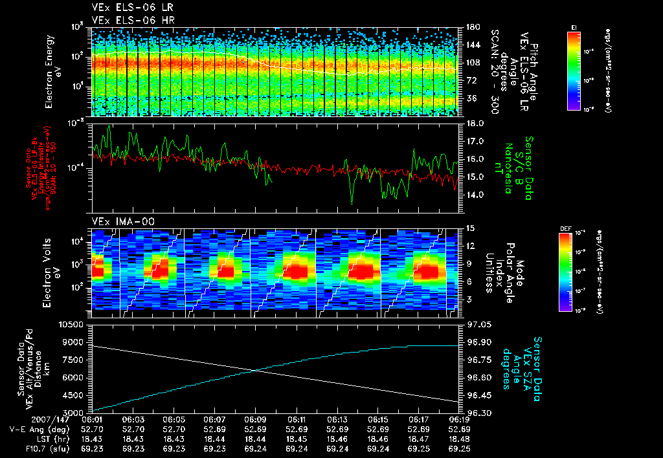
Task: Click the "LST (hr)" row label
Action: tap(52, 439)
